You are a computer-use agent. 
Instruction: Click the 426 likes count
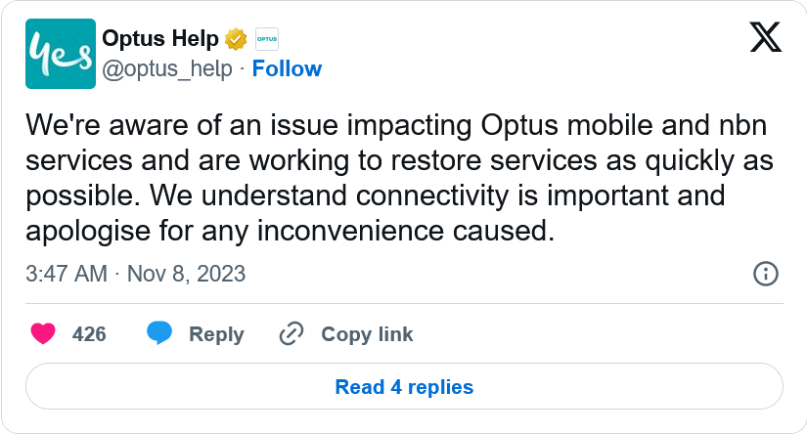tap(89, 334)
